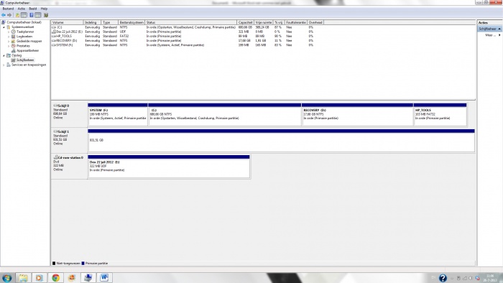Expand Services en toepassingen node
The image size is (503, 283).
coord(4,65)
